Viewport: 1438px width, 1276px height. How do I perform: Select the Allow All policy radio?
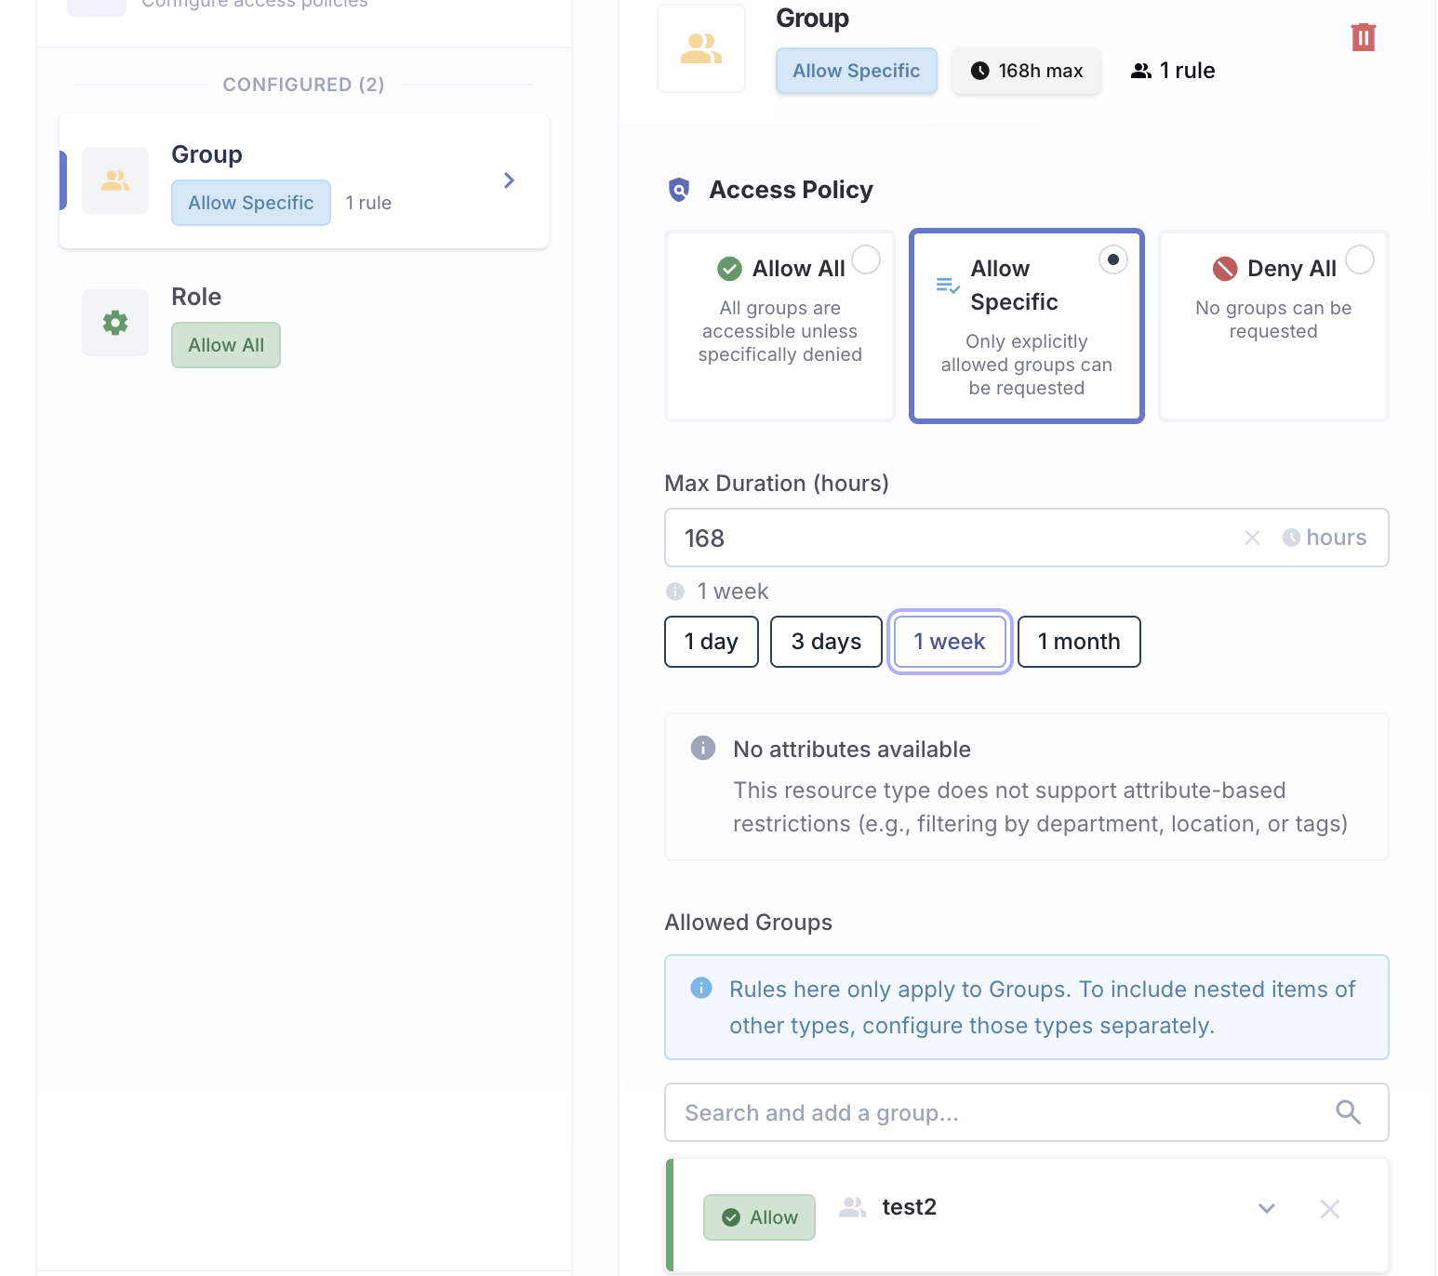[865, 259]
